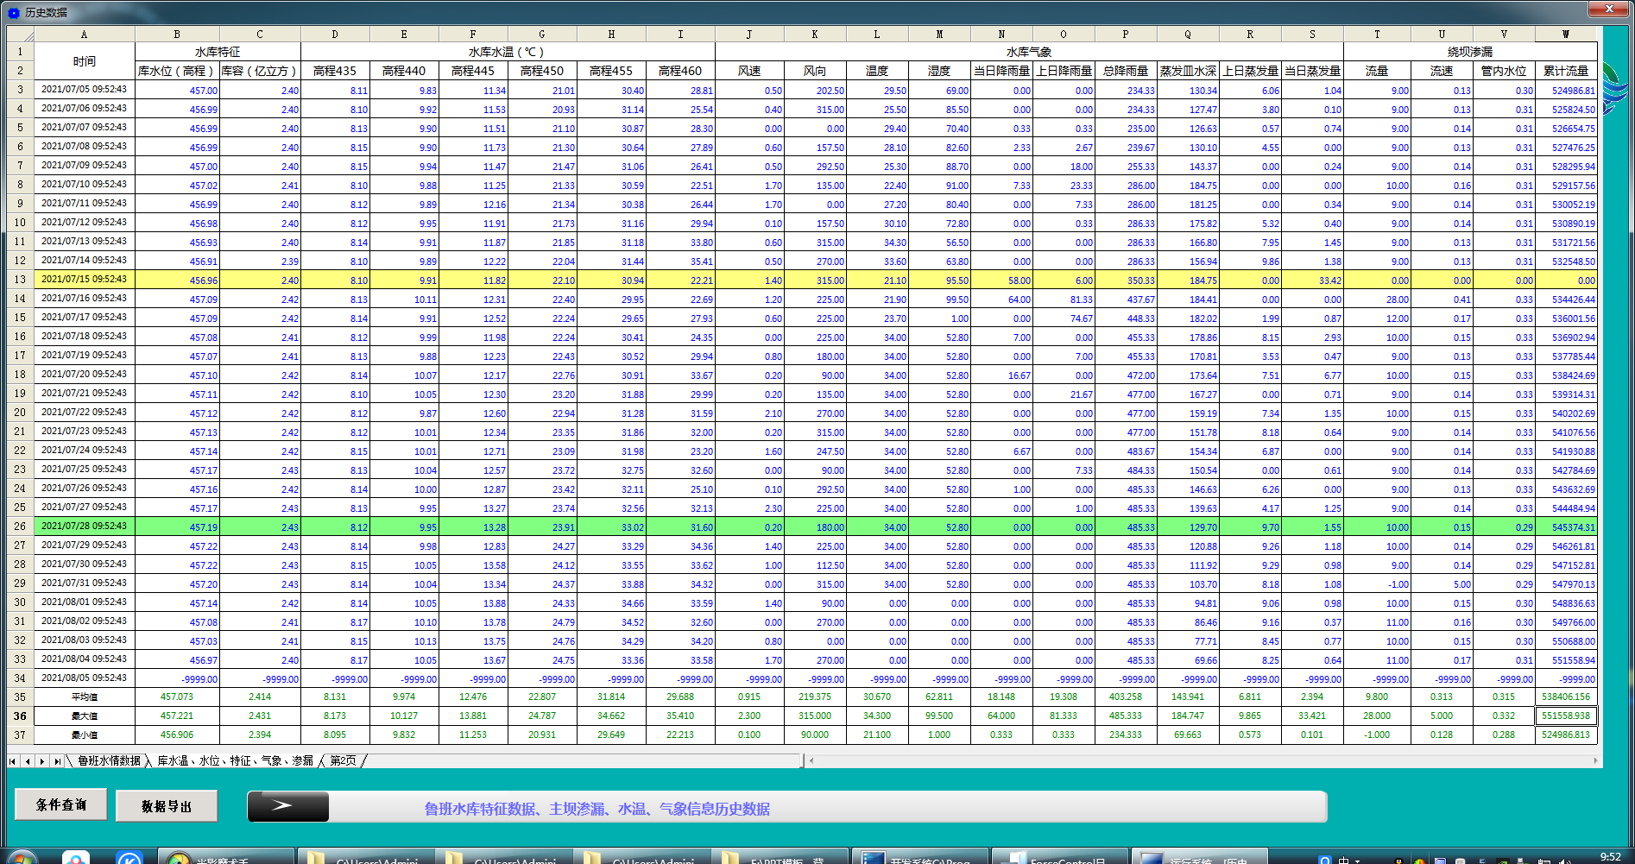Click the previous sheet navigation arrow

(x=28, y=761)
